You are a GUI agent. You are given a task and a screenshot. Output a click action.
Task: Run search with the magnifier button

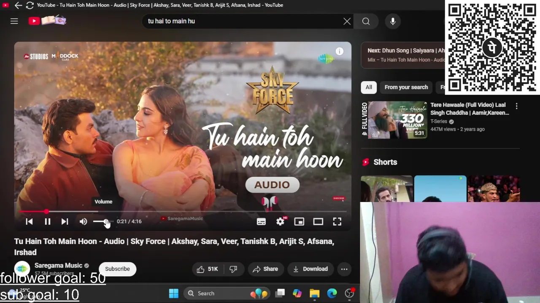(x=366, y=21)
